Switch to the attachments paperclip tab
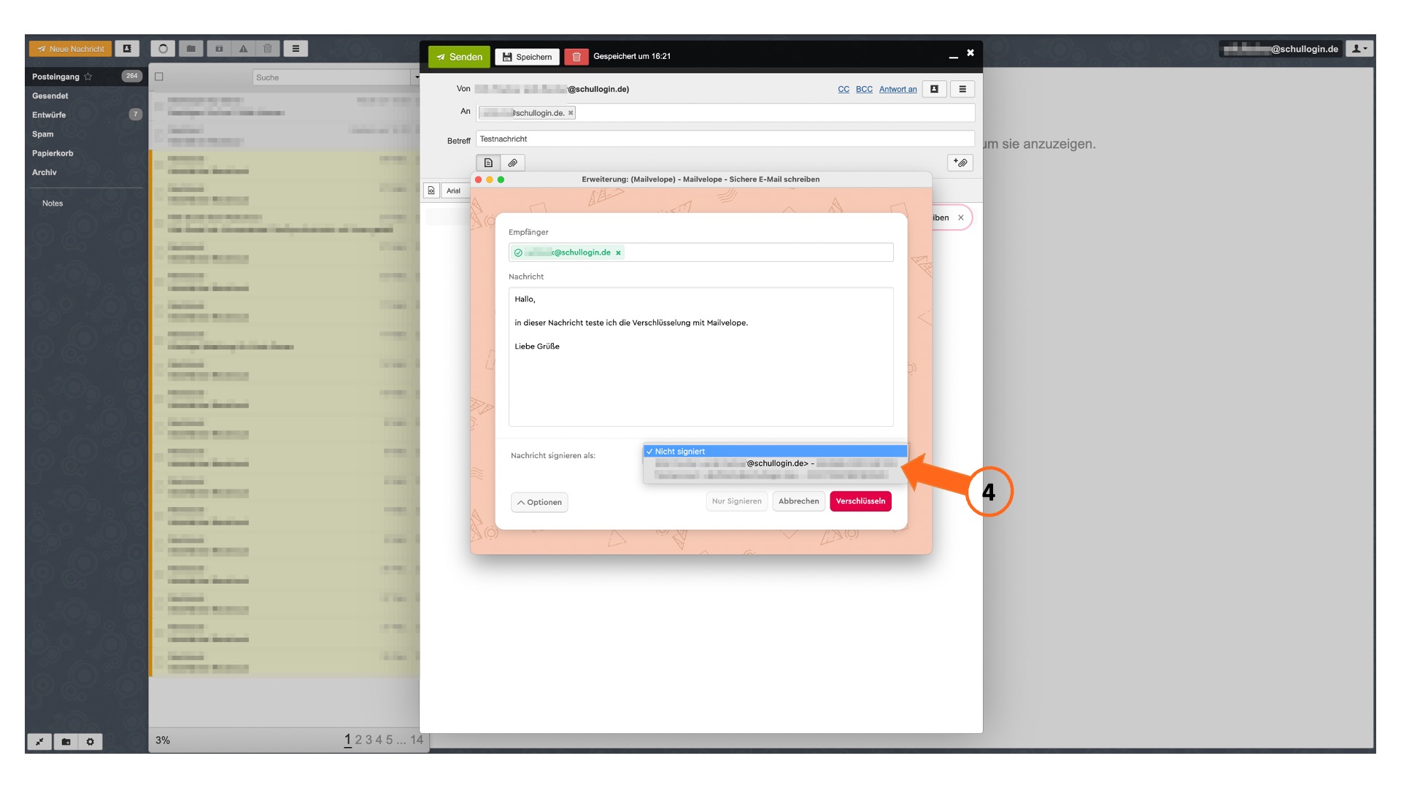Image resolution: width=1401 pixels, height=788 pixels. click(x=513, y=163)
